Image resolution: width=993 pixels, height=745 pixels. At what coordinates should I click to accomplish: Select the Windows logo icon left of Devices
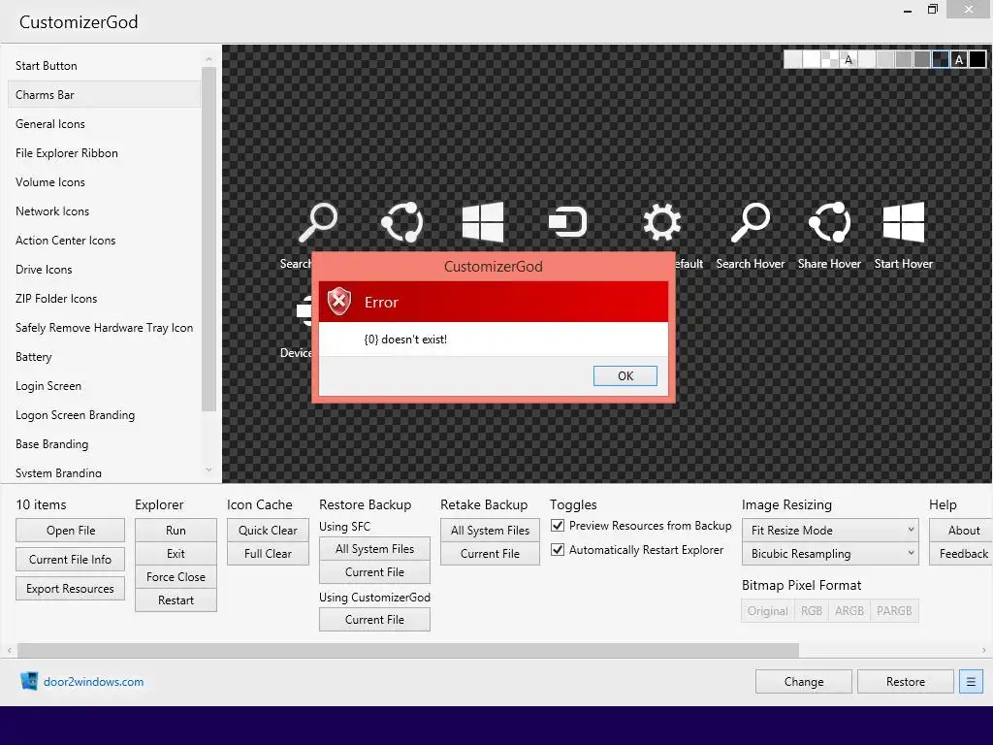[x=483, y=222]
